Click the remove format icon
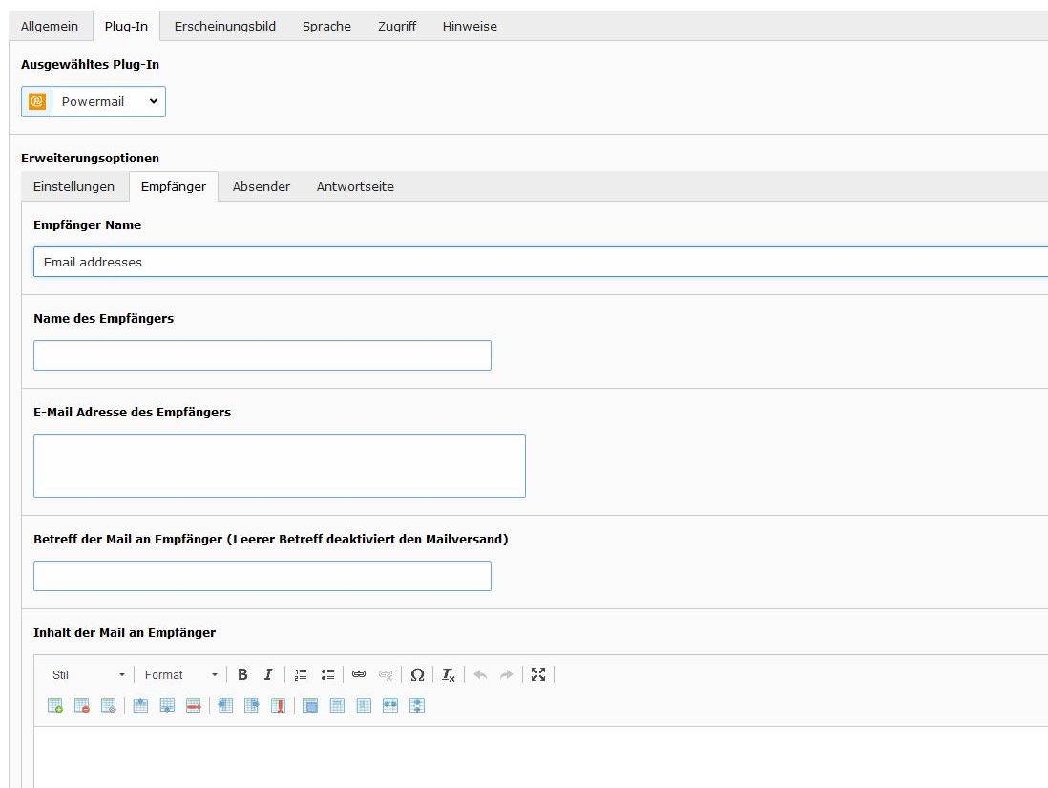Image resolution: width=1048 pixels, height=788 pixels. click(449, 674)
